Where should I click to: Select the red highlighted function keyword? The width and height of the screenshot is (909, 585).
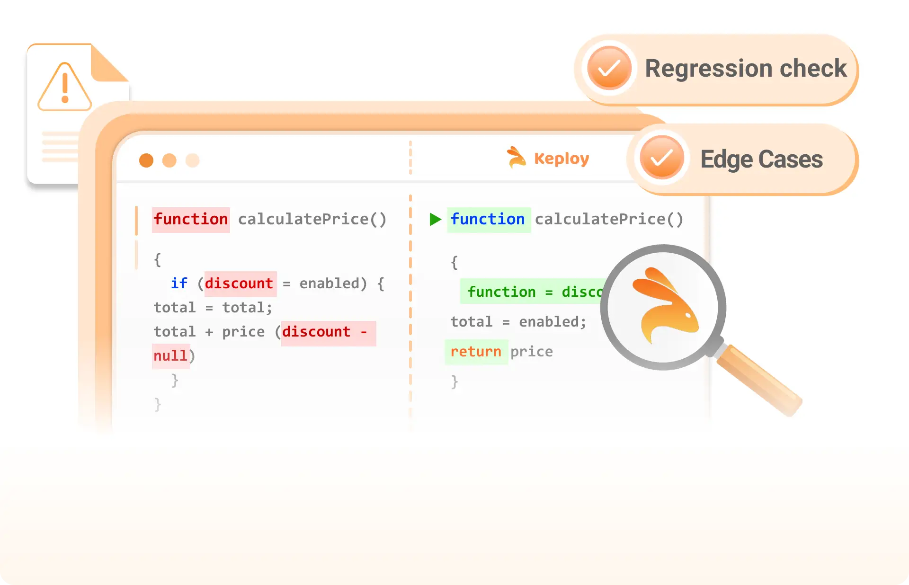[191, 220]
